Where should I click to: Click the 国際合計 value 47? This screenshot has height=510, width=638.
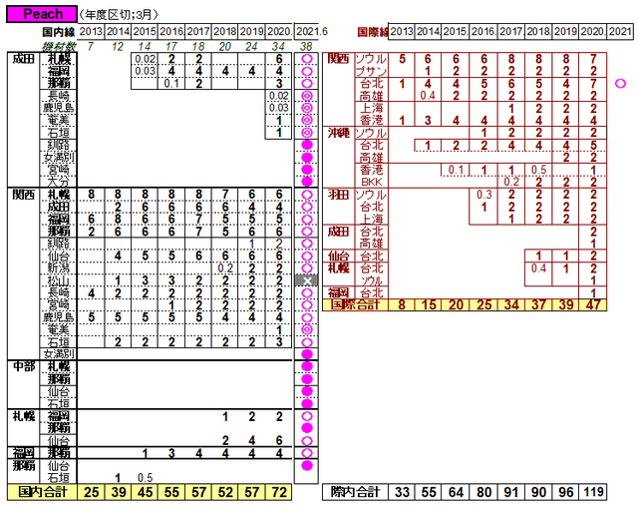[x=593, y=304]
